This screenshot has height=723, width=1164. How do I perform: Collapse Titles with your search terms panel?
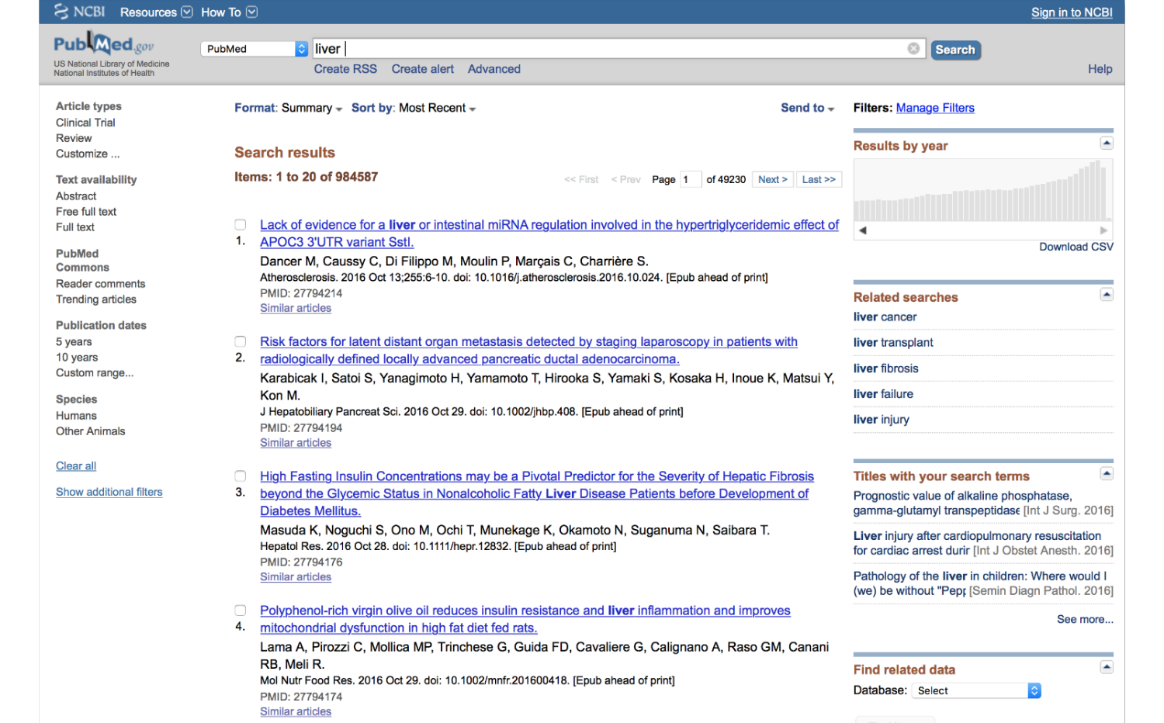point(1107,474)
